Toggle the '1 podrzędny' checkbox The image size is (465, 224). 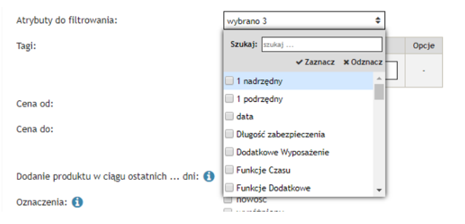(x=229, y=99)
